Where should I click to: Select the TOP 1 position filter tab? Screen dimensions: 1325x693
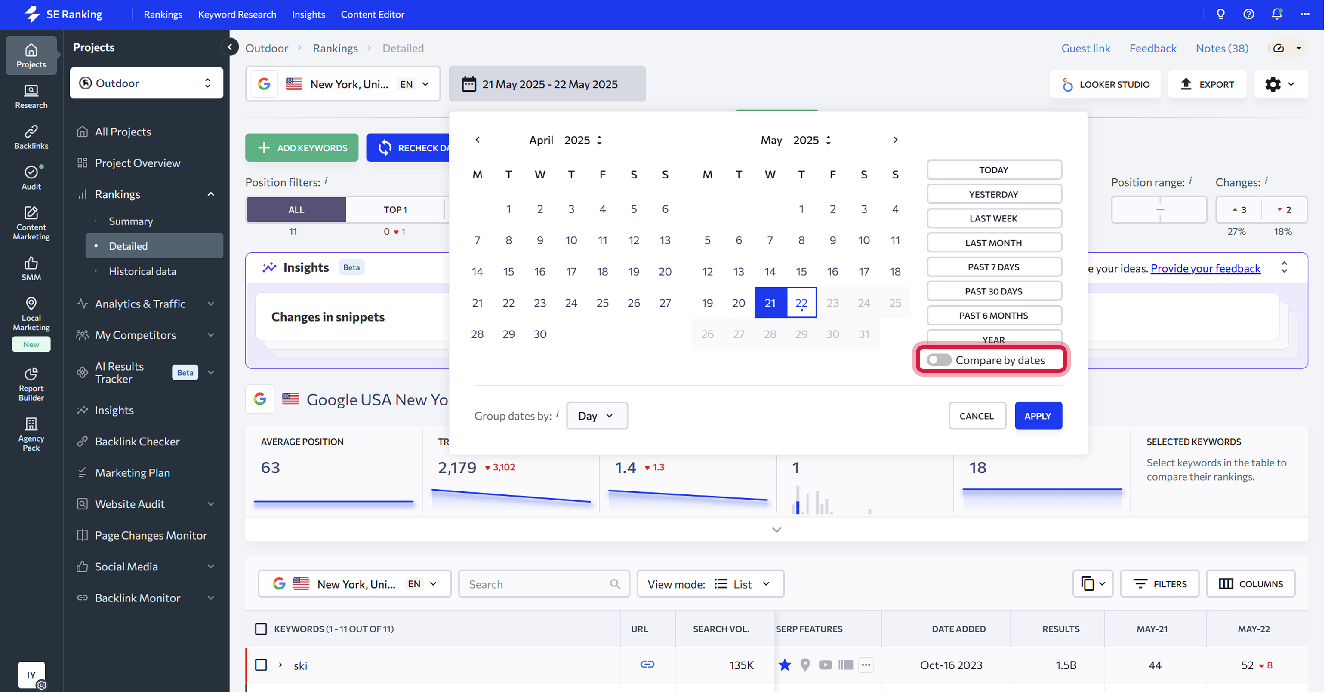[x=395, y=210]
